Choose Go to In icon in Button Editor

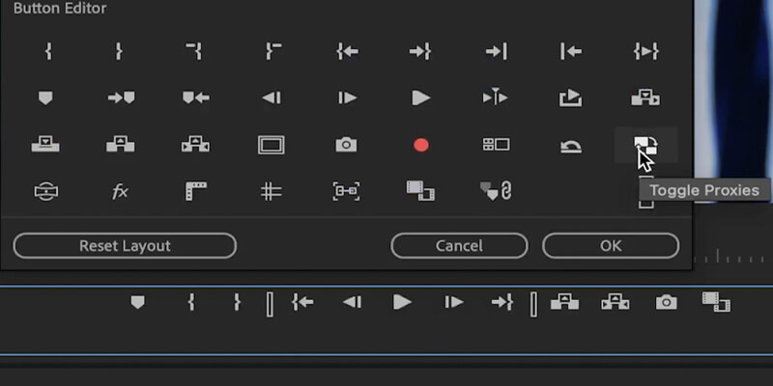tap(347, 51)
